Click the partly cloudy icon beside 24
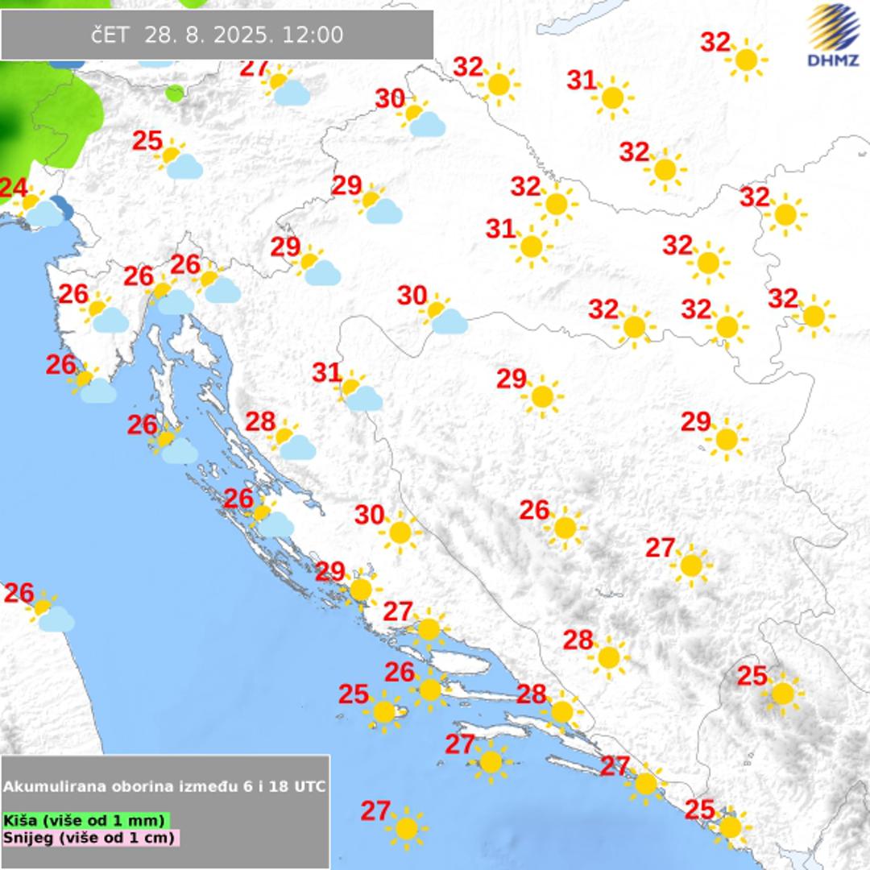Image resolution: width=870 pixels, height=870 pixels. 39,208
